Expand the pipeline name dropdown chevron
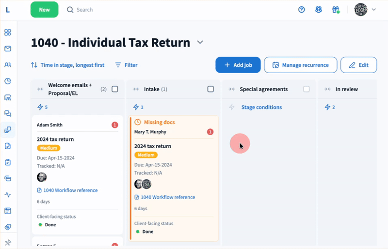Screen dimensions: 388x249 (x=200, y=43)
